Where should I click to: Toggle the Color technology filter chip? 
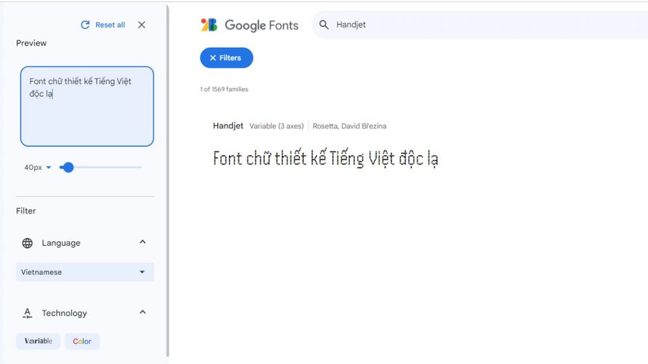tap(82, 341)
